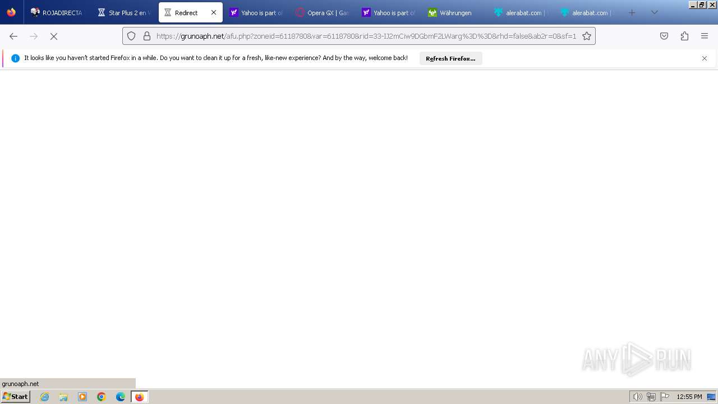Switch to the Star Plus 2 tab
The height and width of the screenshot is (404, 718).
pyautogui.click(x=124, y=12)
